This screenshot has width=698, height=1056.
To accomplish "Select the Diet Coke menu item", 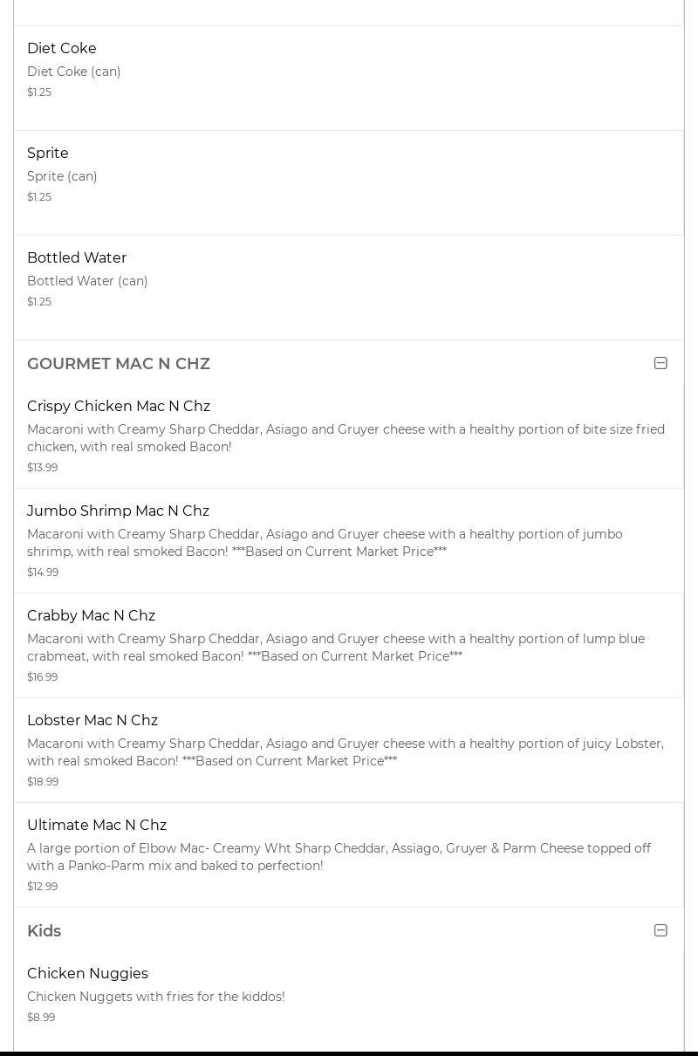I will (x=62, y=49).
